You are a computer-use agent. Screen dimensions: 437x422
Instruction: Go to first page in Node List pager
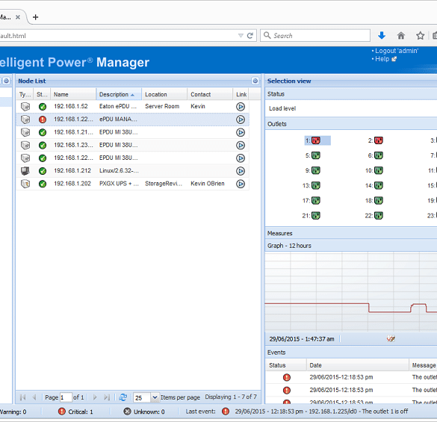click(x=23, y=397)
